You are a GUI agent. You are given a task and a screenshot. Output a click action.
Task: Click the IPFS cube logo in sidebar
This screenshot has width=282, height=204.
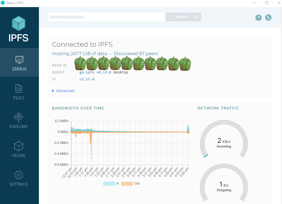(x=19, y=23)
